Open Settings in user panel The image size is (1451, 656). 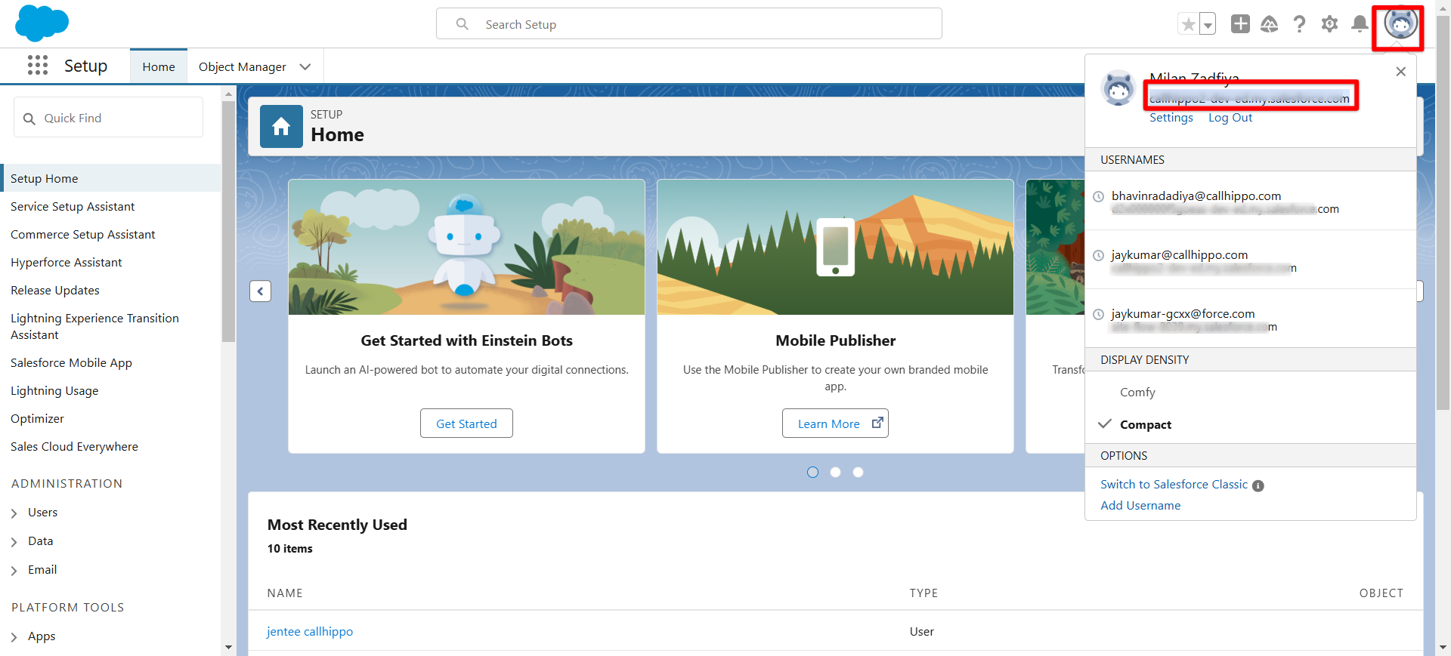[1171, 117]
